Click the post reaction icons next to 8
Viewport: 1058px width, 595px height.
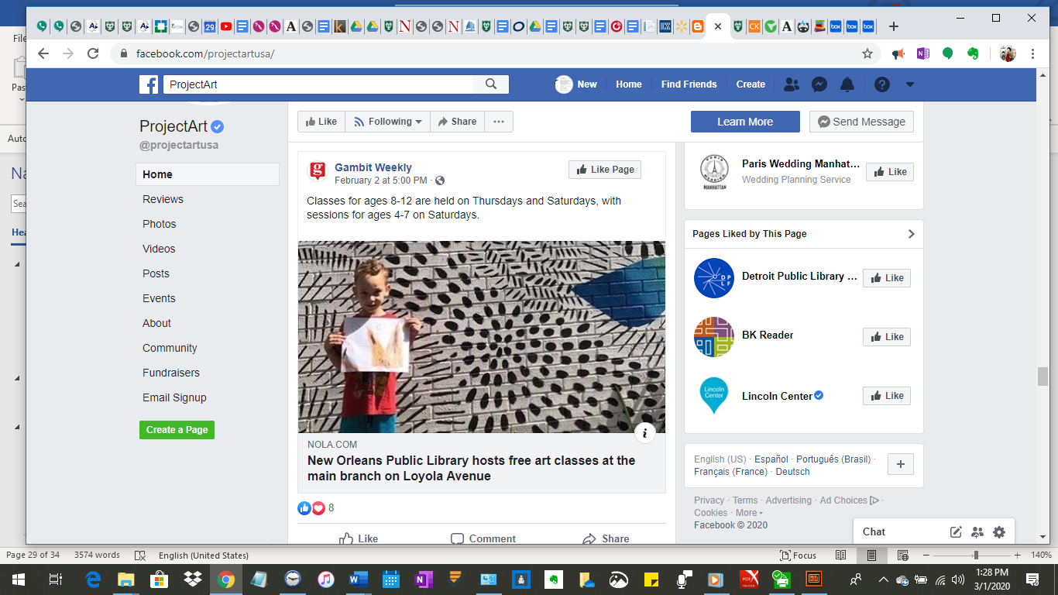click(x=311, y=508)
